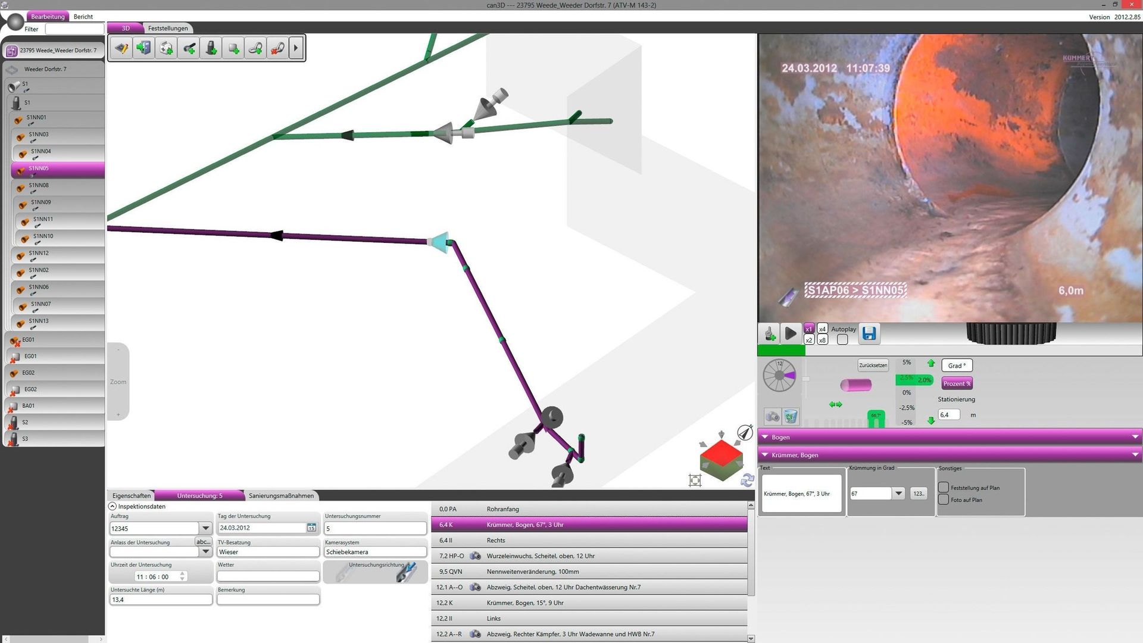Screen dimensions: 1143x643
Task: Collapse the Bogen section header
Action: tap(765, 437)
